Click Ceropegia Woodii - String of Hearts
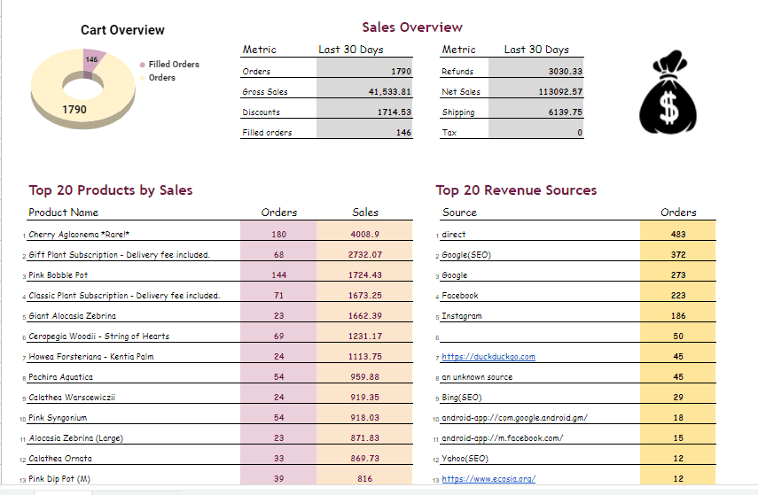Image resolution: width=758 pixels, height=495 pixels. (x=98, y=336)
